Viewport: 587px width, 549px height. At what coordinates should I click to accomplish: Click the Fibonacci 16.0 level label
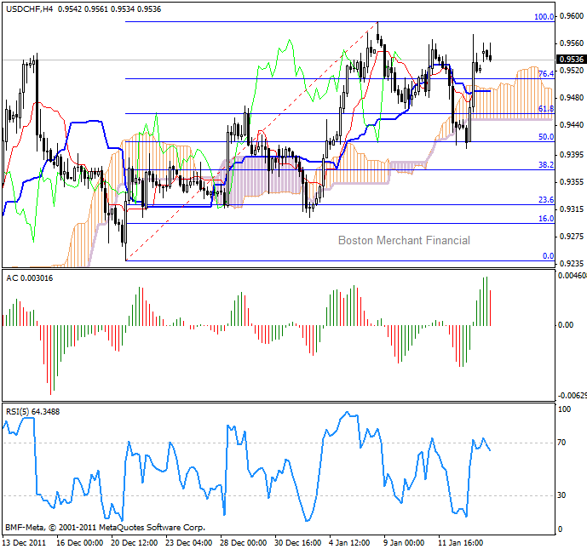546,219
